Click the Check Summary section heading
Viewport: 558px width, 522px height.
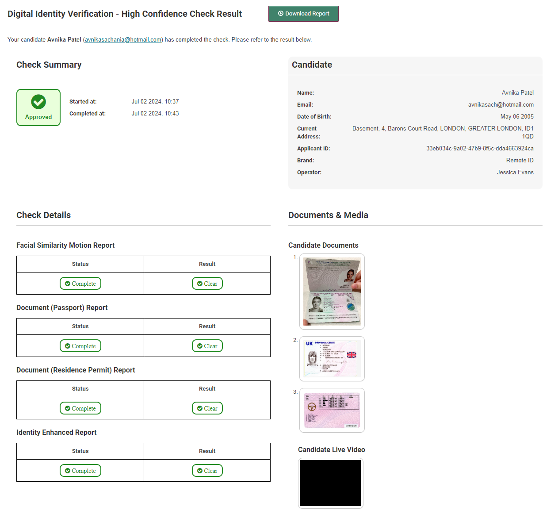pyautogui.click(x=49, y=65)
